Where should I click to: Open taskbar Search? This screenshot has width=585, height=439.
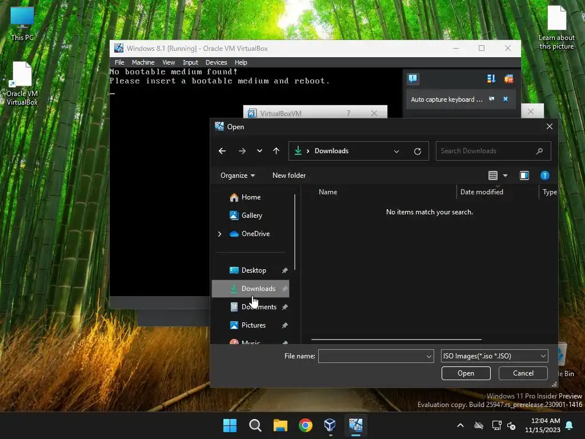pos(255,425)
